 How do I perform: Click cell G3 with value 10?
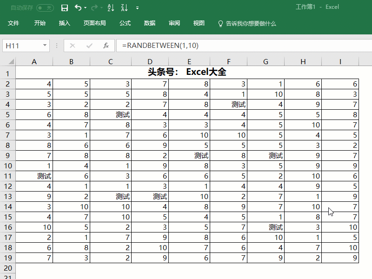266,94
